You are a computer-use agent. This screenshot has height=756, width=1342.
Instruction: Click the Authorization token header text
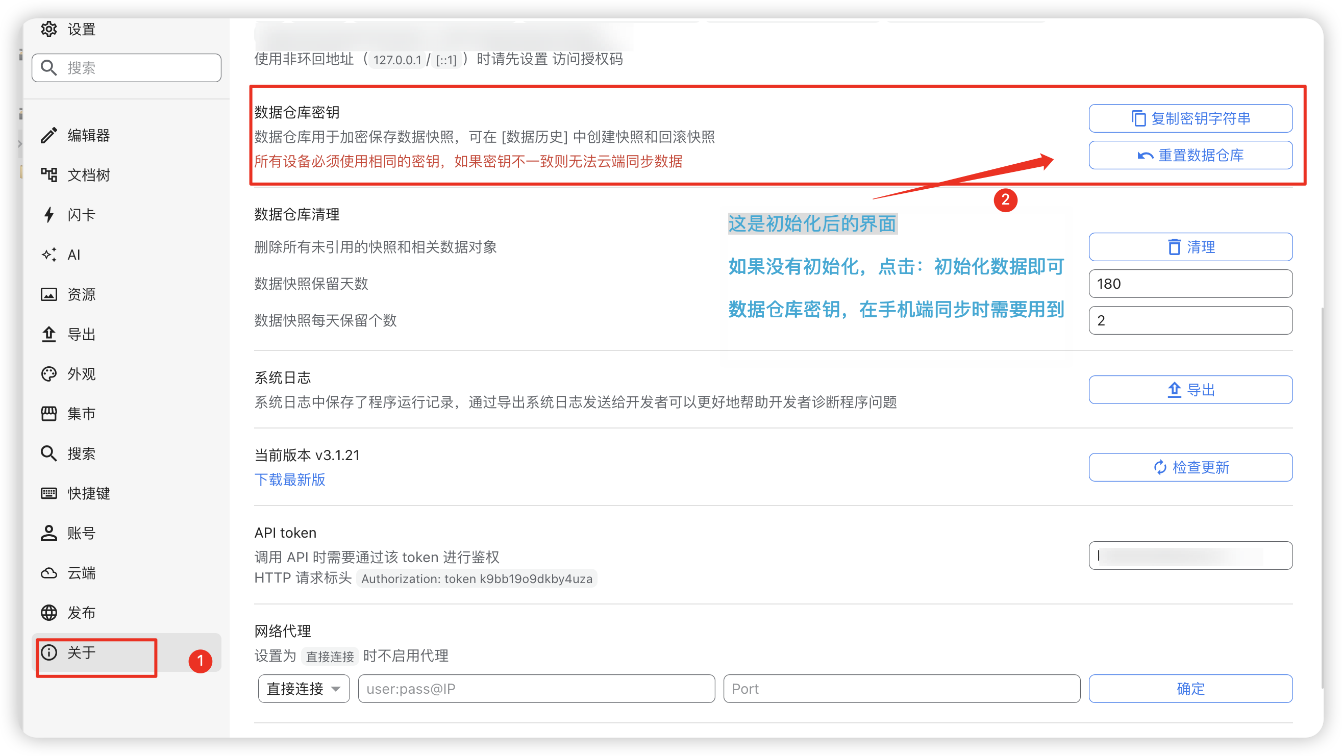point(477,578)
